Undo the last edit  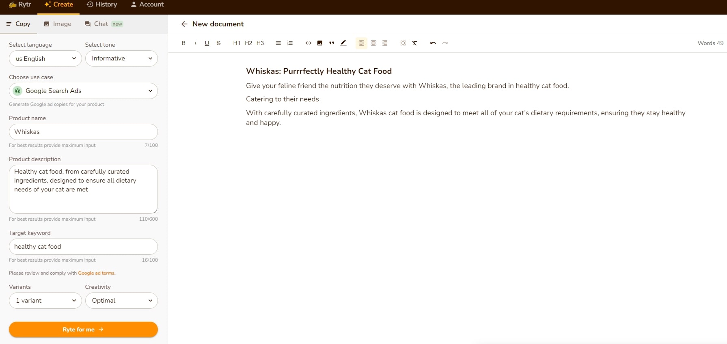pyautogui.click(x=433, y=43)
